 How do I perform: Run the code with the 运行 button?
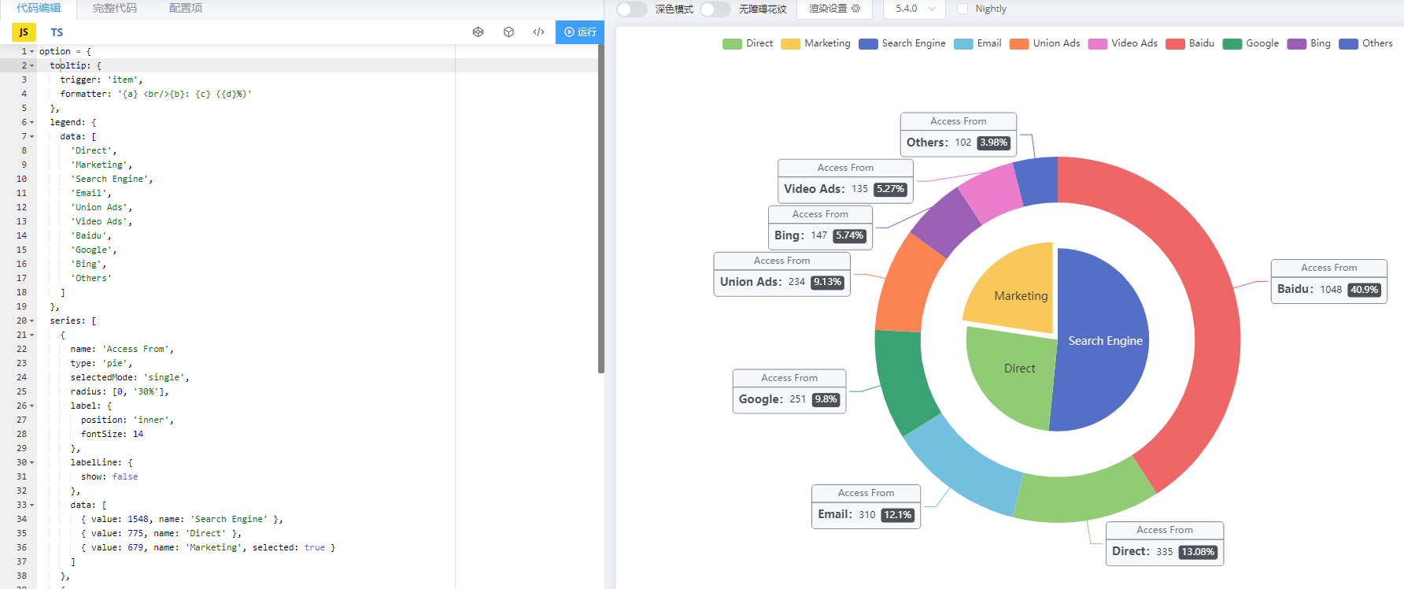(580, 32)
